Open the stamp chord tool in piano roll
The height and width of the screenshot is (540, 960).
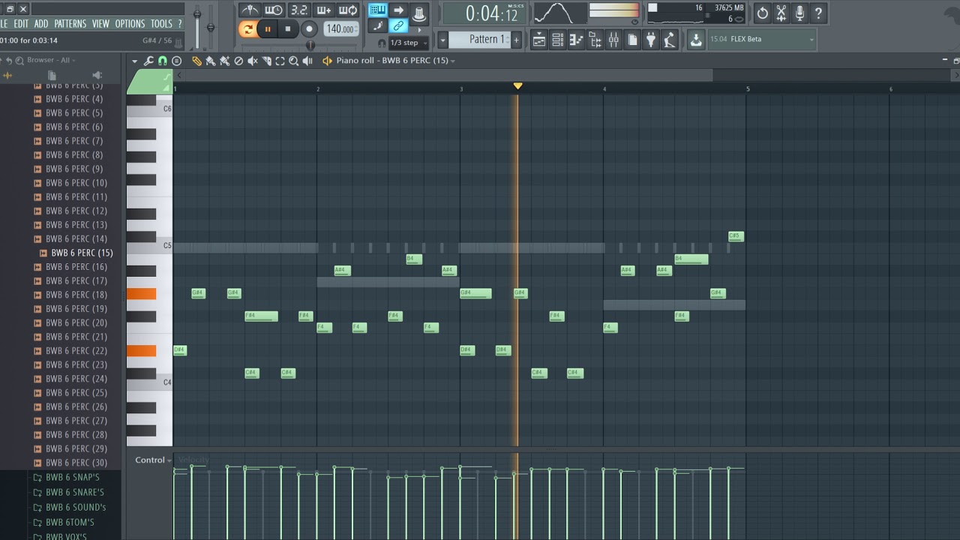[x=176, y=61]
